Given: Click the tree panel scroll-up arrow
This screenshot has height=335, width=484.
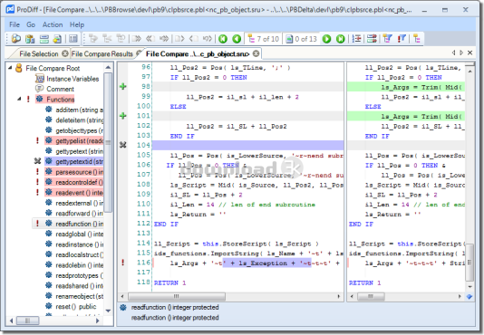Looking at the screenshot, I should pyautogui.click(x=108, y=67).
